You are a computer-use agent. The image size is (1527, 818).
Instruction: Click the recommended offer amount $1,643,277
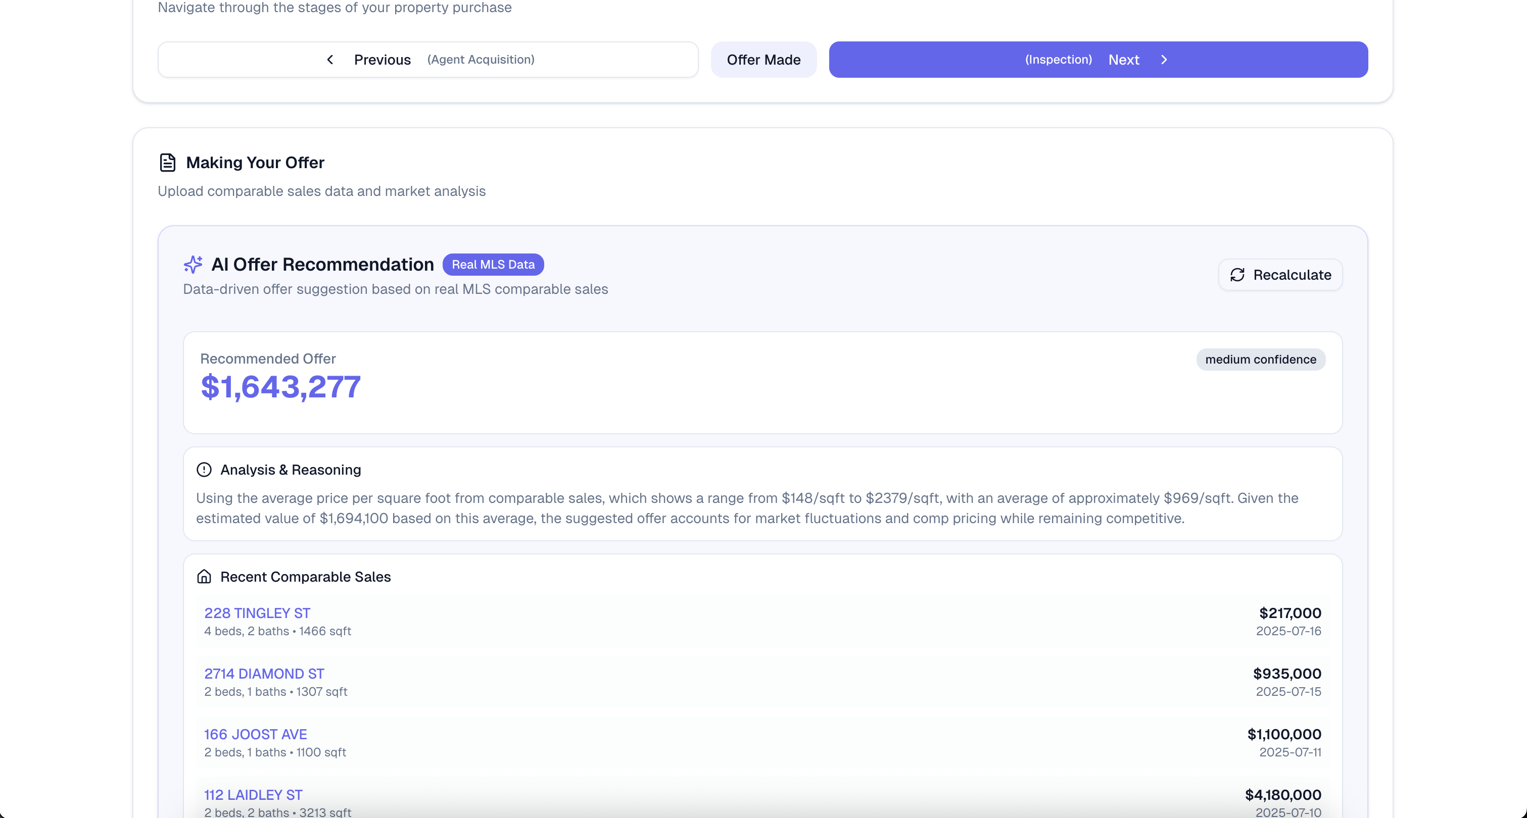280,387
